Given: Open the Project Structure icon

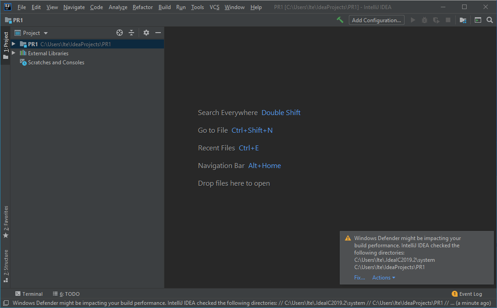Looking at the screenshot, I should pos(463,20).
